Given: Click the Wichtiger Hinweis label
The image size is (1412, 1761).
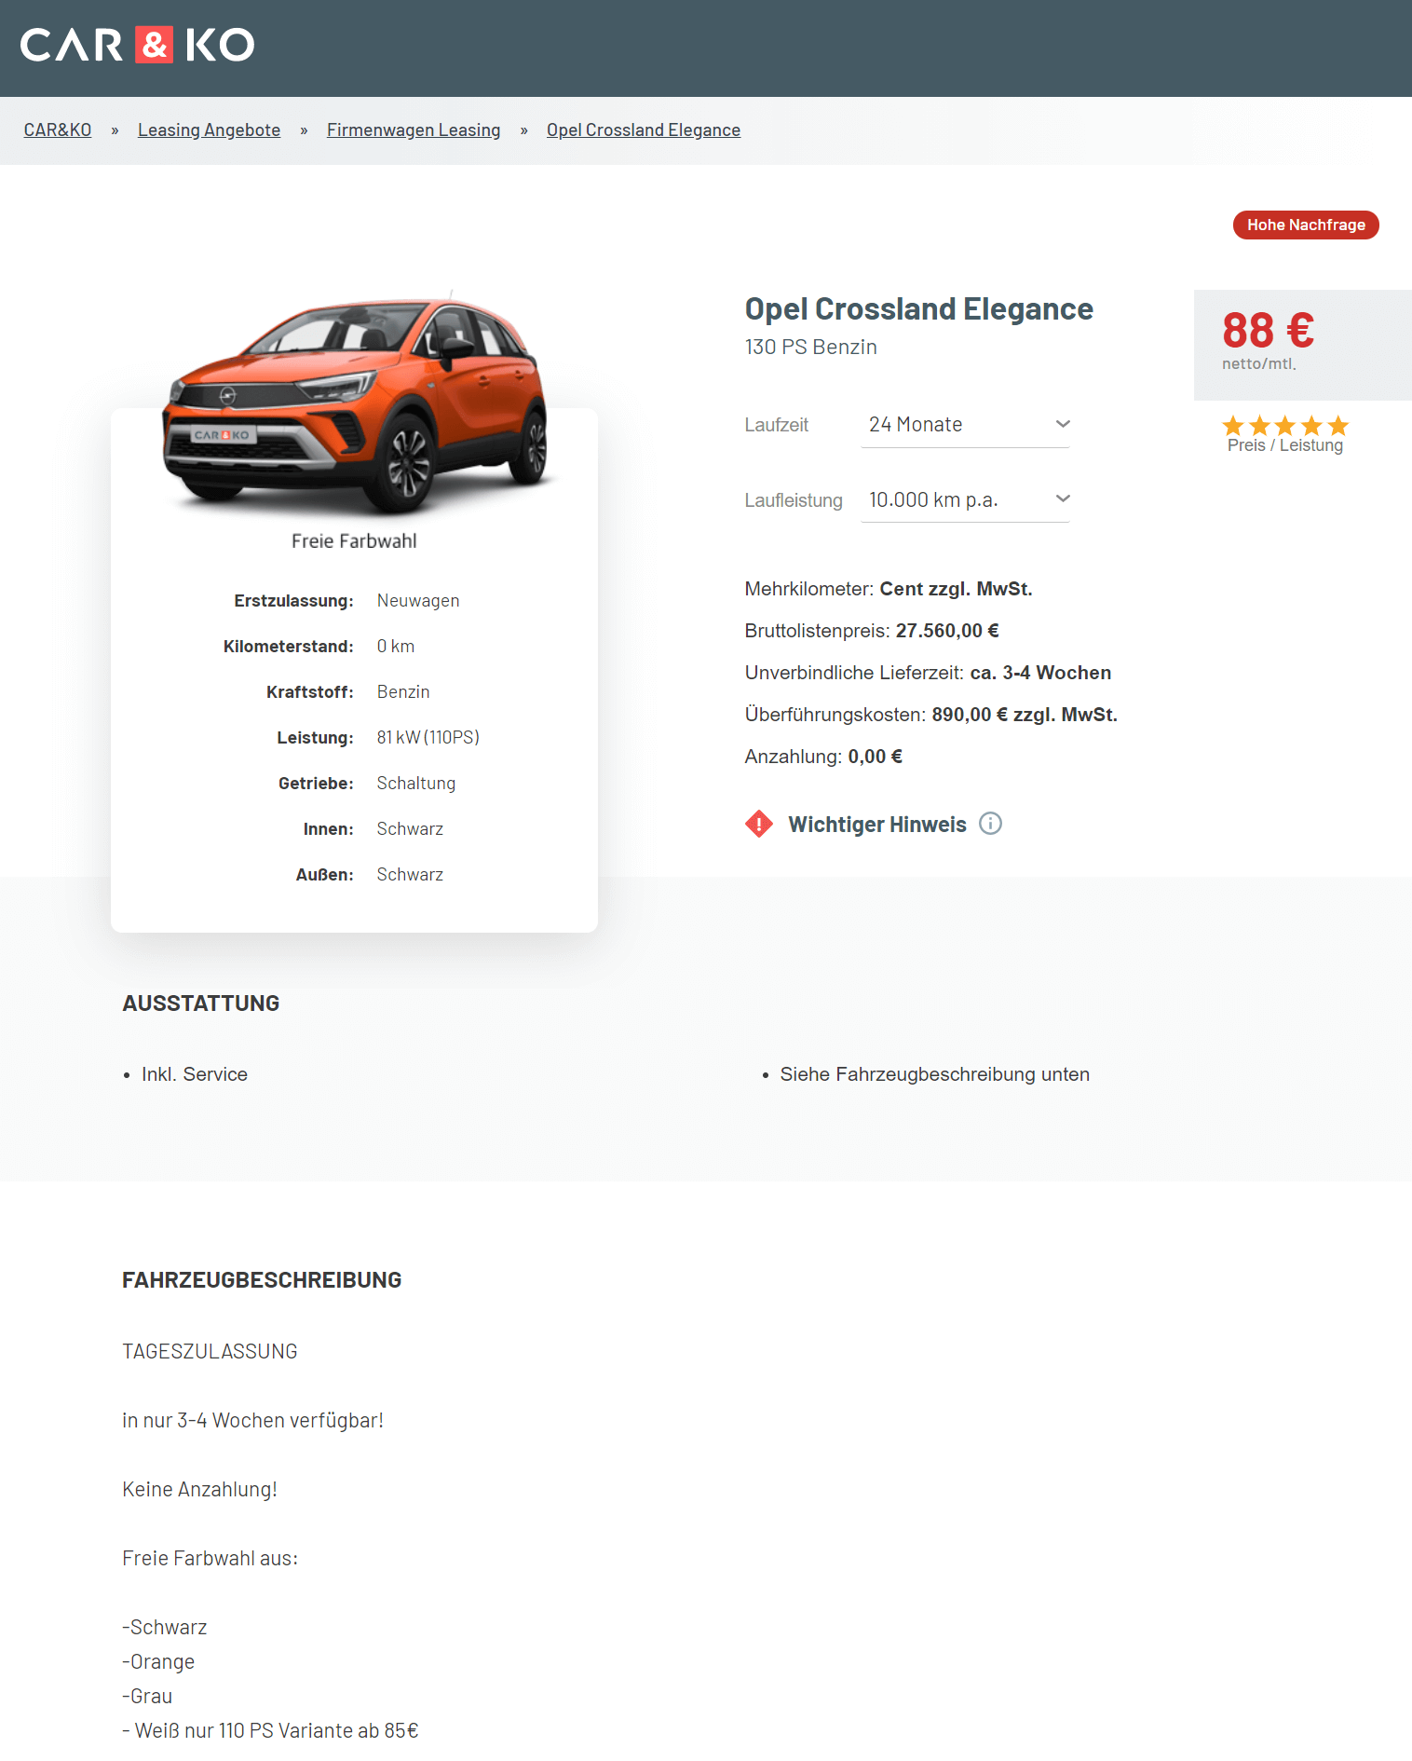Looking at the screenshot, I should coord(877,825).
